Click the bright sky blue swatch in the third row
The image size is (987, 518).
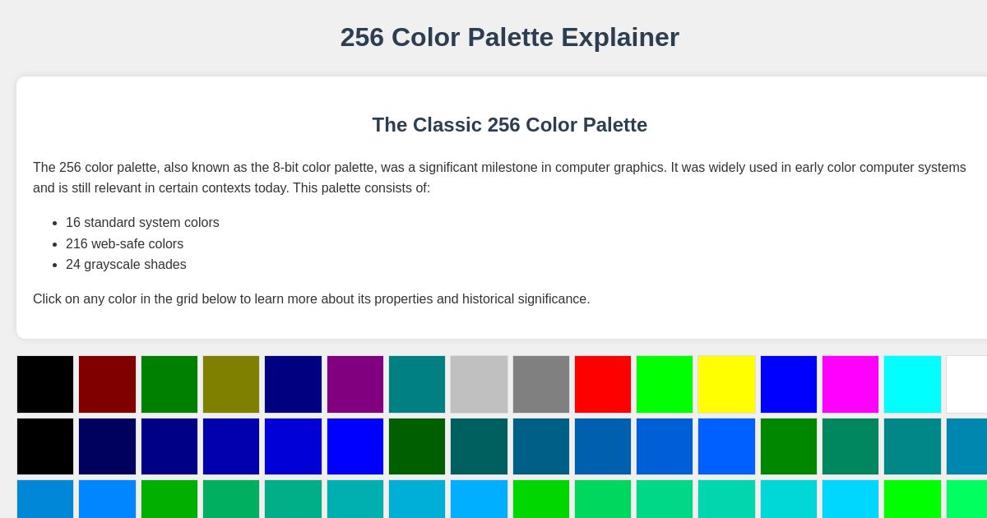point(107,499)
